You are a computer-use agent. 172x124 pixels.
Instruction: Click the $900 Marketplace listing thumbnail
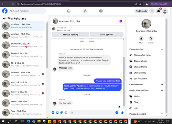pos(54,29)
